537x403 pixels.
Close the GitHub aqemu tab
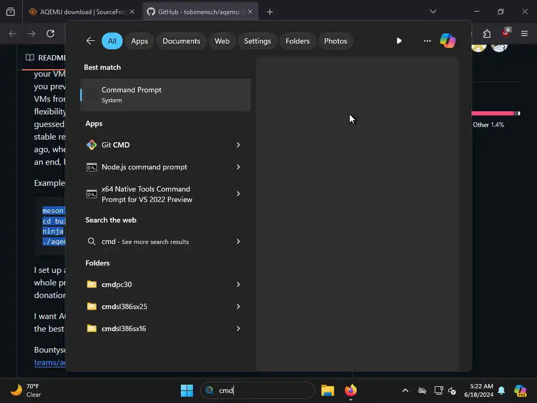point(250,12)
